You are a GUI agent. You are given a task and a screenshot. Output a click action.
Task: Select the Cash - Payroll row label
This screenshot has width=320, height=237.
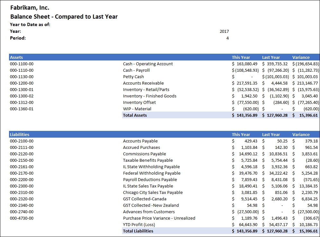pos(136,70)
